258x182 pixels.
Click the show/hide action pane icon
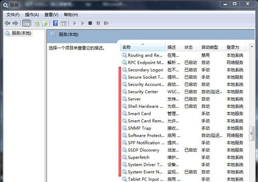64,23
